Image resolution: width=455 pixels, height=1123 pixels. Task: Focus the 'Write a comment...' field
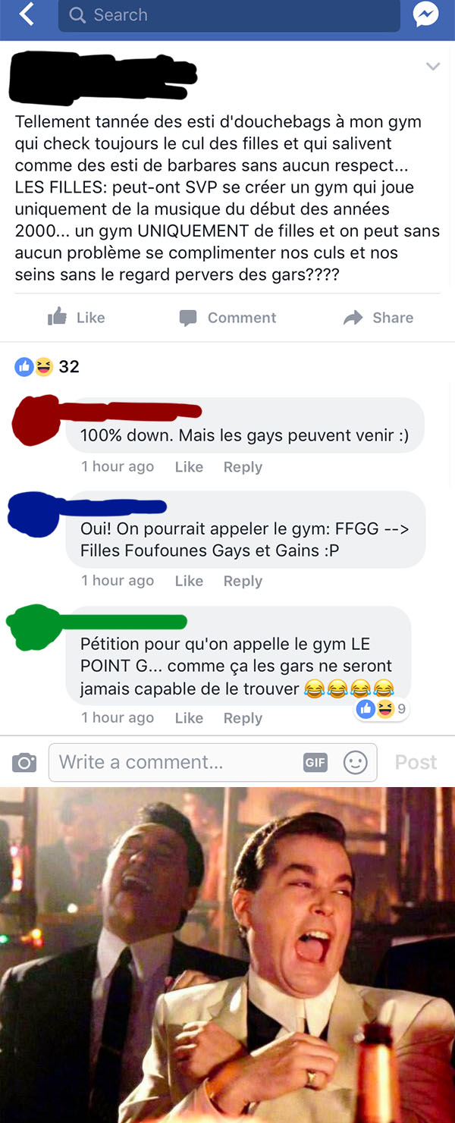point(212,762)
